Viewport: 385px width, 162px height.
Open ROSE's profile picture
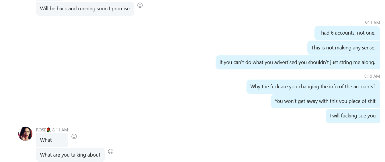point(25,134)
